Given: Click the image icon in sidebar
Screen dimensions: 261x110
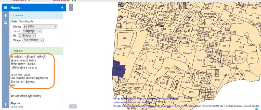Looking at the screenshot, I should pyautogui.click(x=5, y=23).
